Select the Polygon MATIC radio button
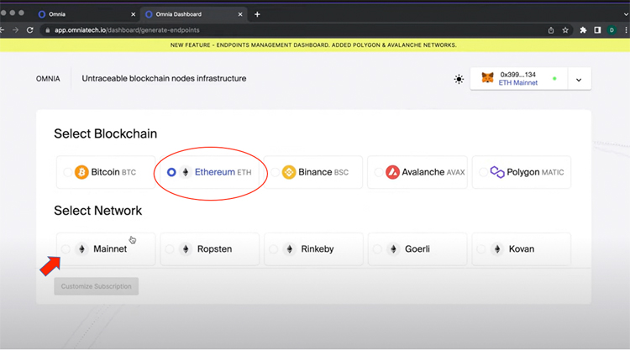Screen dimensions: 630x350 tap(483, 172)
